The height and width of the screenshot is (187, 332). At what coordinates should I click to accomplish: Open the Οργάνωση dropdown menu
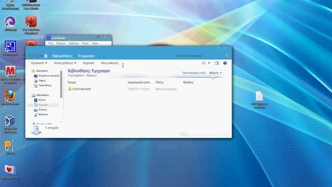[39, 63]
